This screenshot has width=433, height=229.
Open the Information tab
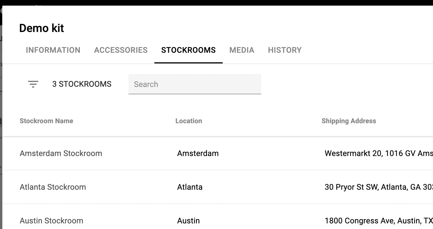click(x=53, y=50)
